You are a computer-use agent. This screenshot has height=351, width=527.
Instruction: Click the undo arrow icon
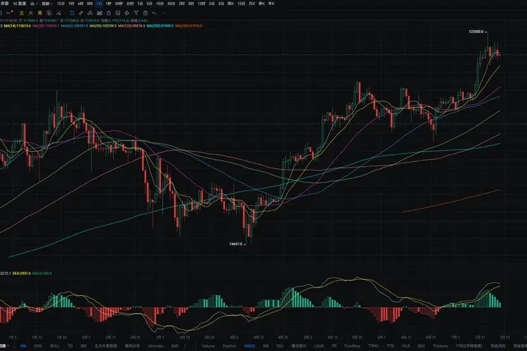(154, 13)
